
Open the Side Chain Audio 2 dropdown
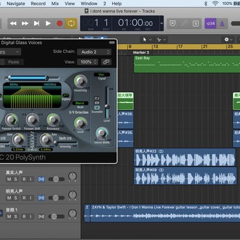(94, 52)
